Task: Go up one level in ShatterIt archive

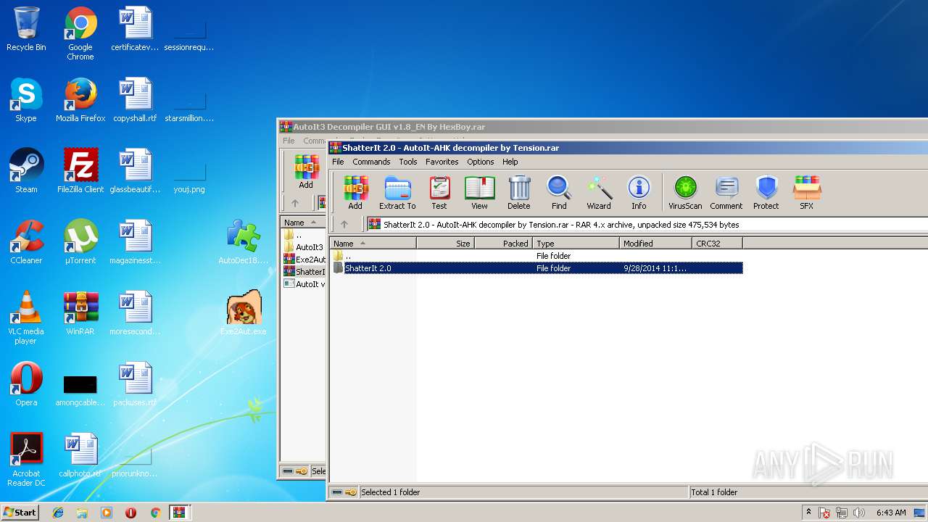Action: (344, 225)
